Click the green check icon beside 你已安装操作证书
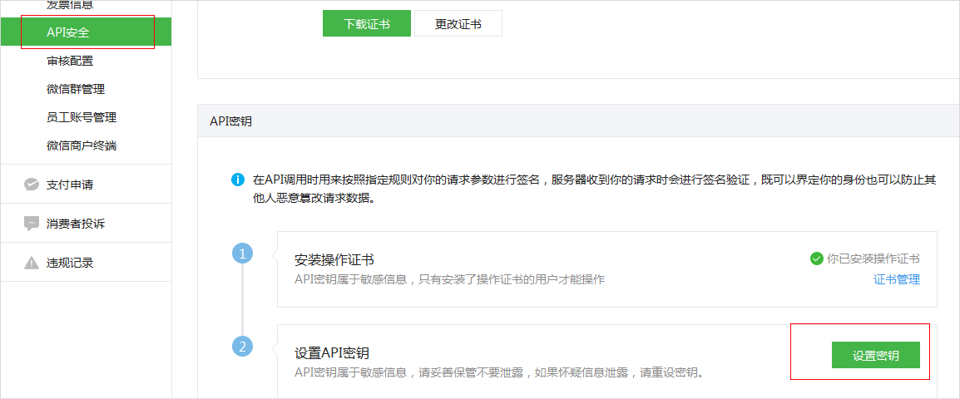Viewport: 960px width, 399px height. coord(816,259)
